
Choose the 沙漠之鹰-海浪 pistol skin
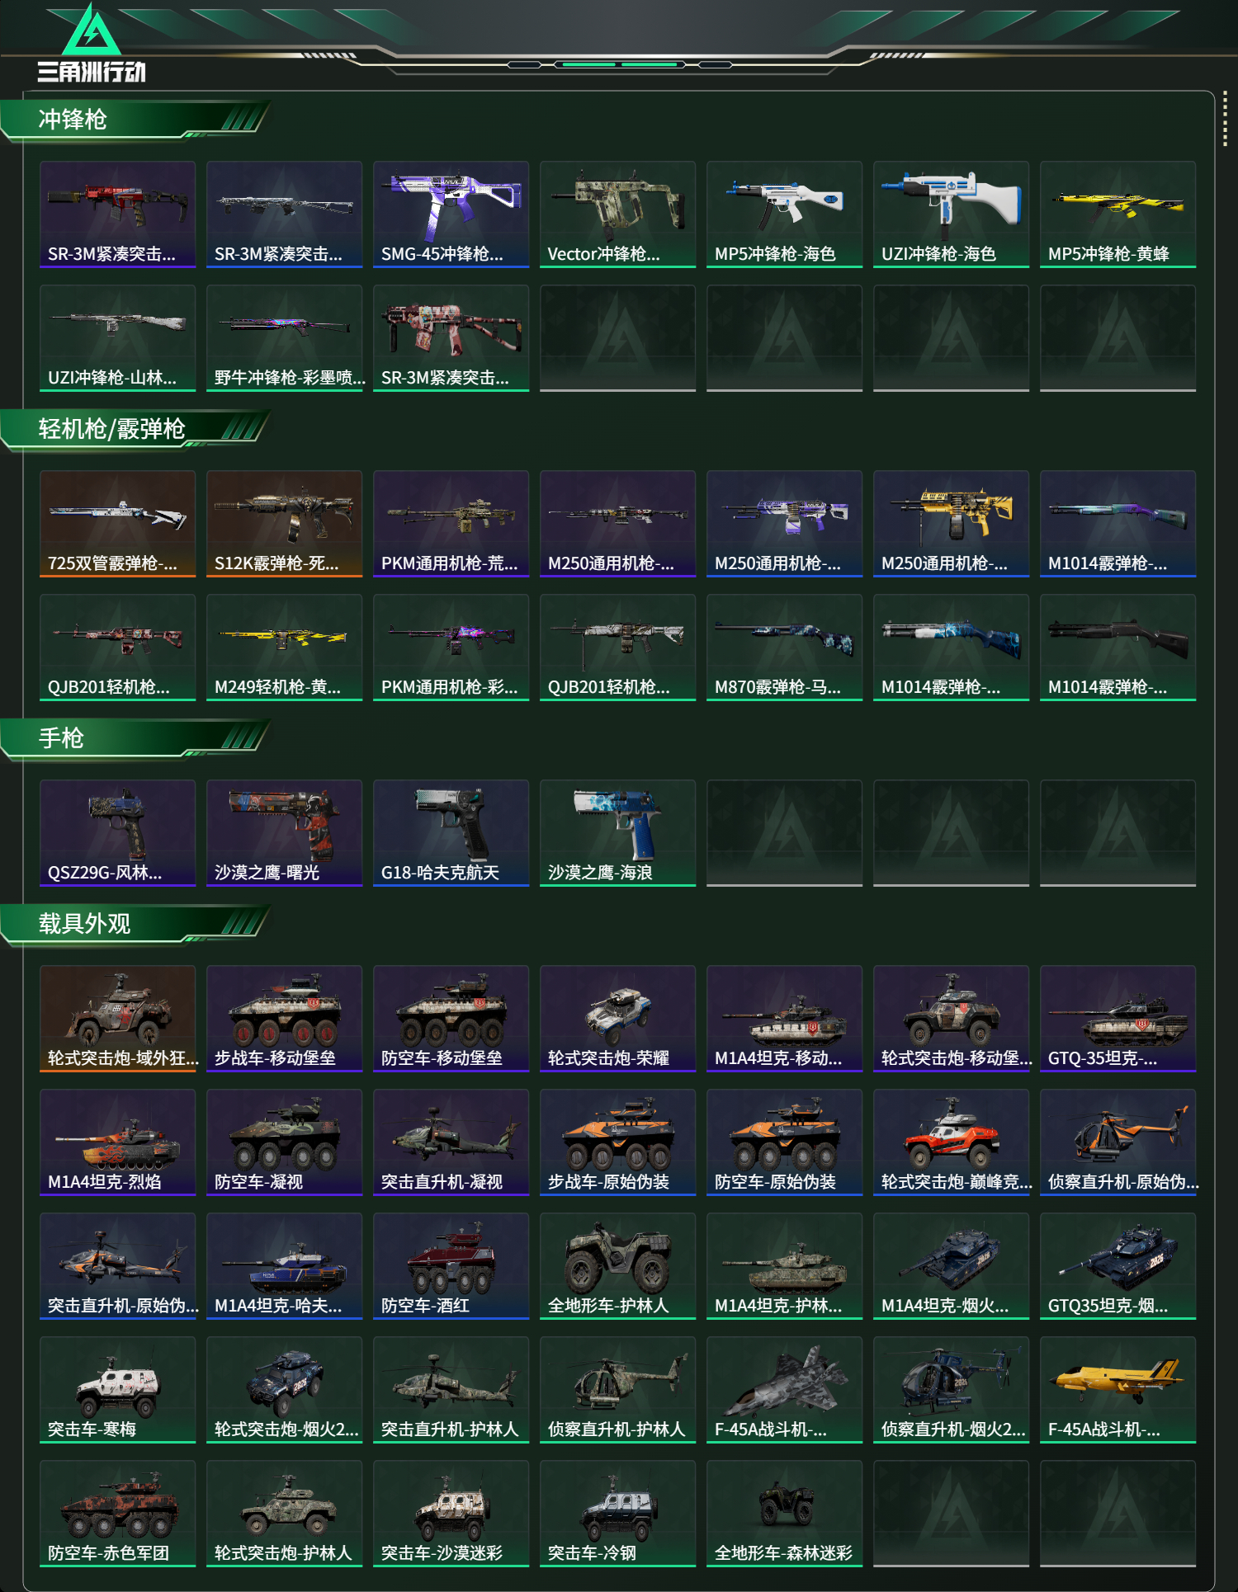[617, 833]
